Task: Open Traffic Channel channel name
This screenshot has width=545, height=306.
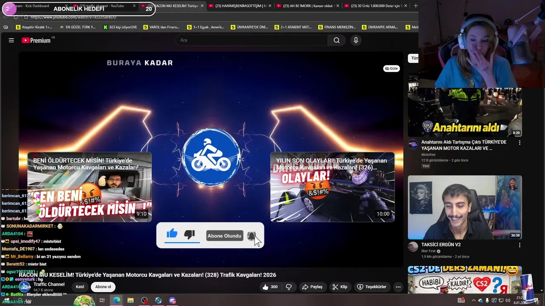Action: [49, 284]
